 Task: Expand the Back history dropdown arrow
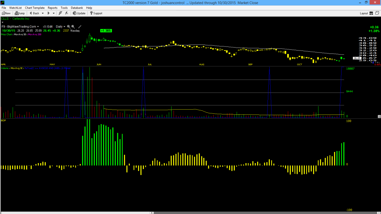[43, 13]
